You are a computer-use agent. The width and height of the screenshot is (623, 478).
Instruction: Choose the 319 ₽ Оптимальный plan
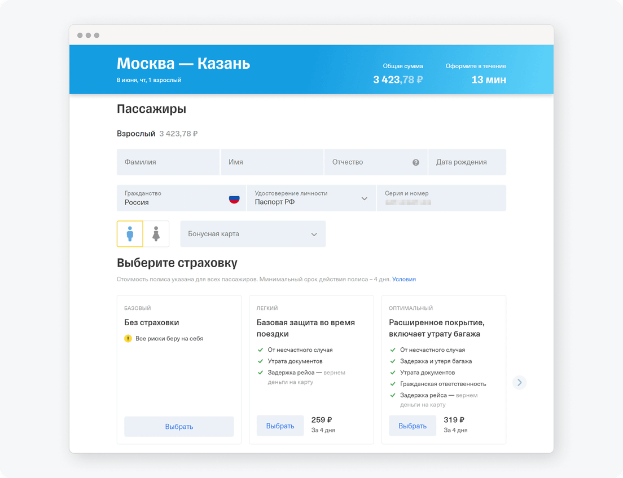(x=413, y=426)
